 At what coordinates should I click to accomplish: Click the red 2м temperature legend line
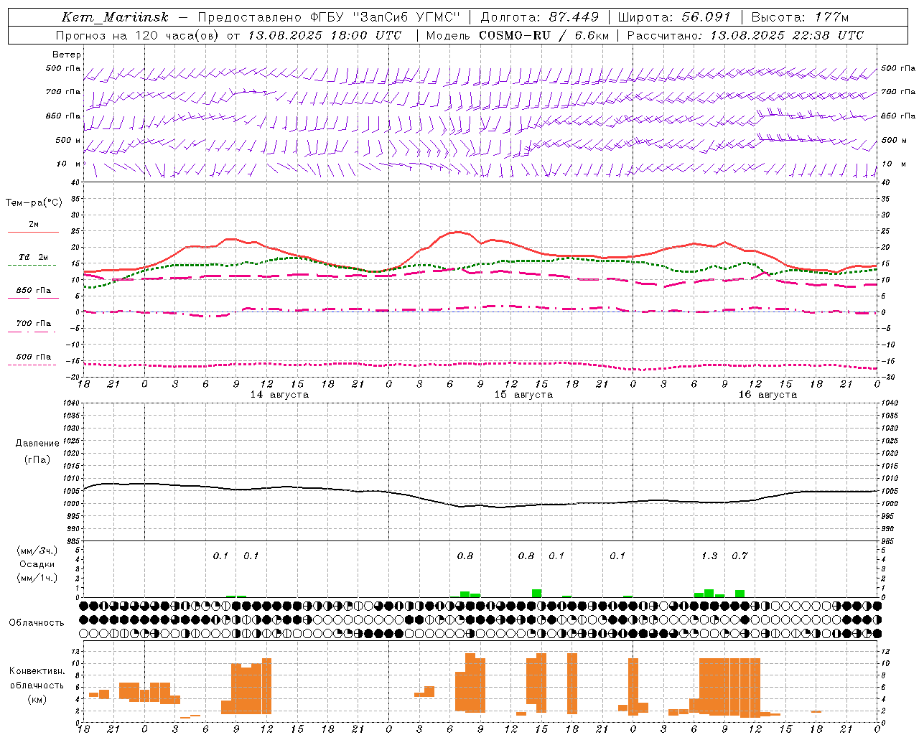(33, 232)
